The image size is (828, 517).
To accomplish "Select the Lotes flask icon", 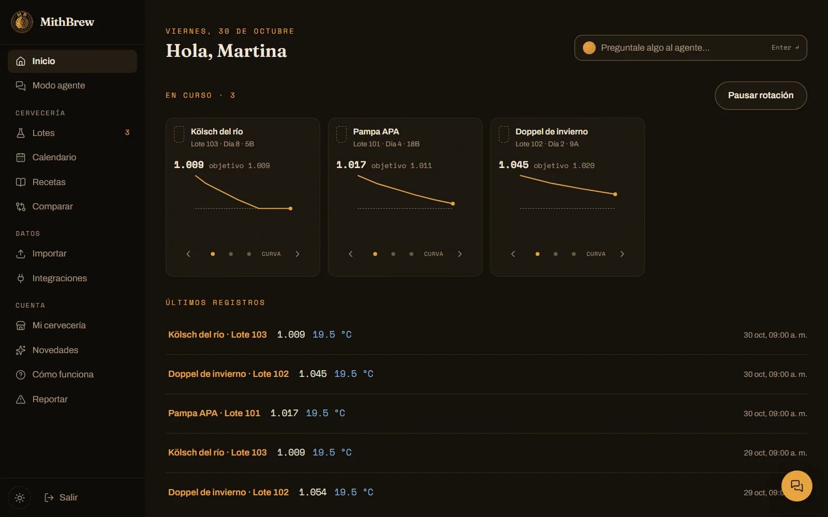I will [x=21, y=133].
